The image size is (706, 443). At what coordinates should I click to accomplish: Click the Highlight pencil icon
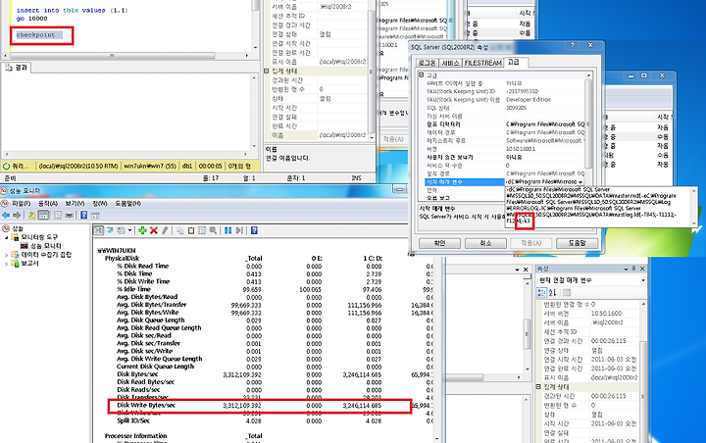click(165, 230)
